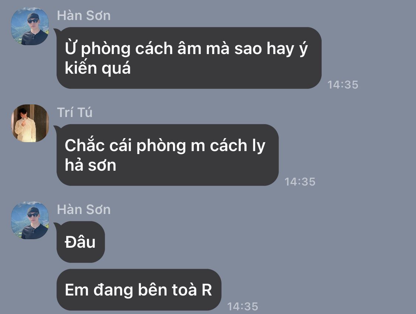The height and width of the screenshot is (314, 416).
Task: Click the 14:35 timestamp beside Trí Tú's message
Action: click(300, 182)
